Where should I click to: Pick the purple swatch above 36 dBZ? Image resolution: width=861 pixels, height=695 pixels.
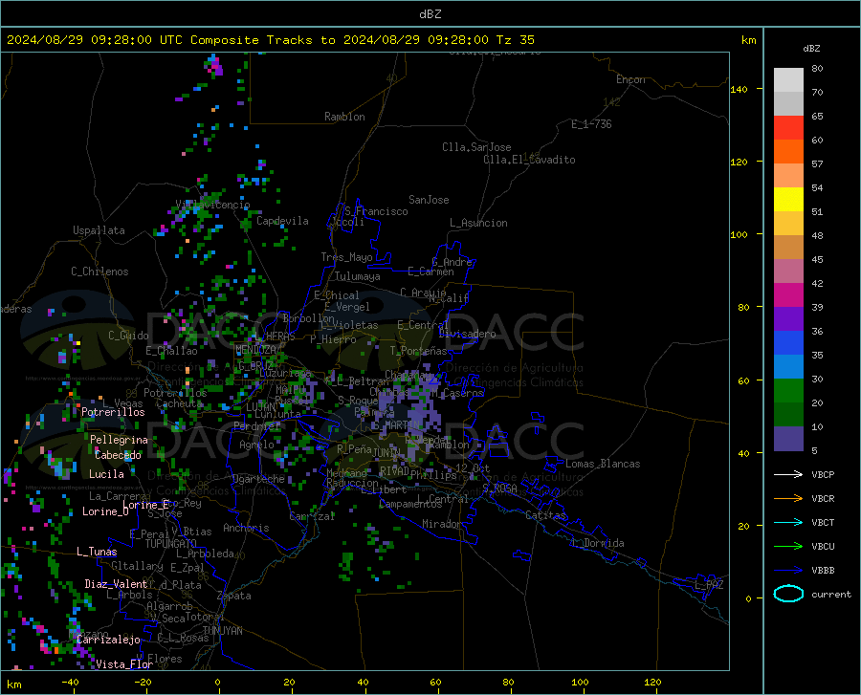[788, 319]
